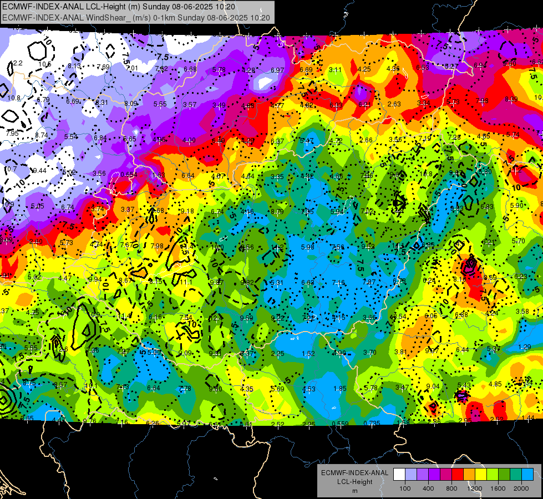
Task: Click the grid value 5.43
Action: 464,385
